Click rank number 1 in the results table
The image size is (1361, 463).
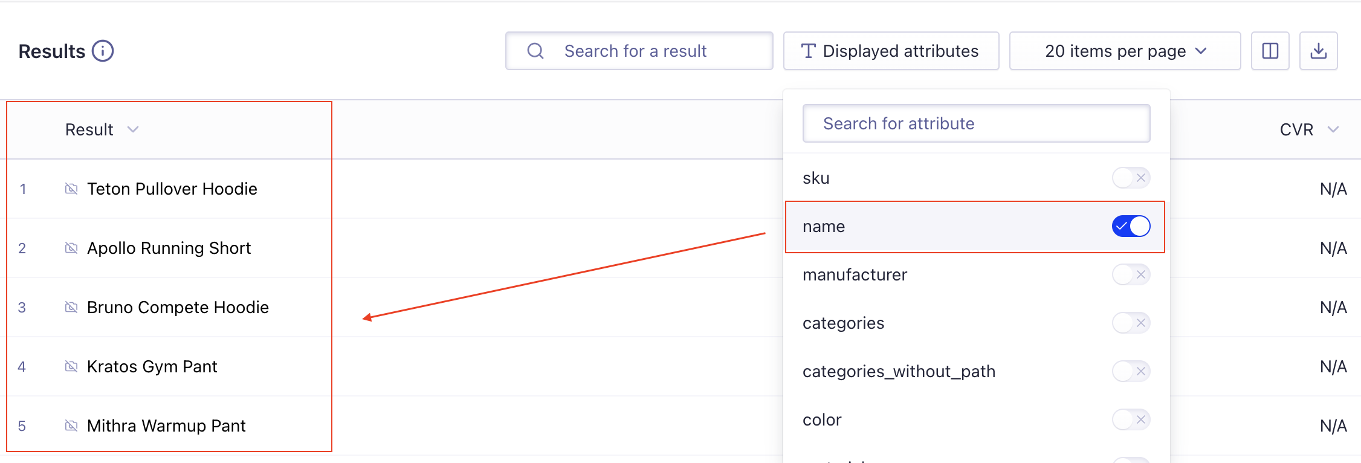[x=22, y=189]
